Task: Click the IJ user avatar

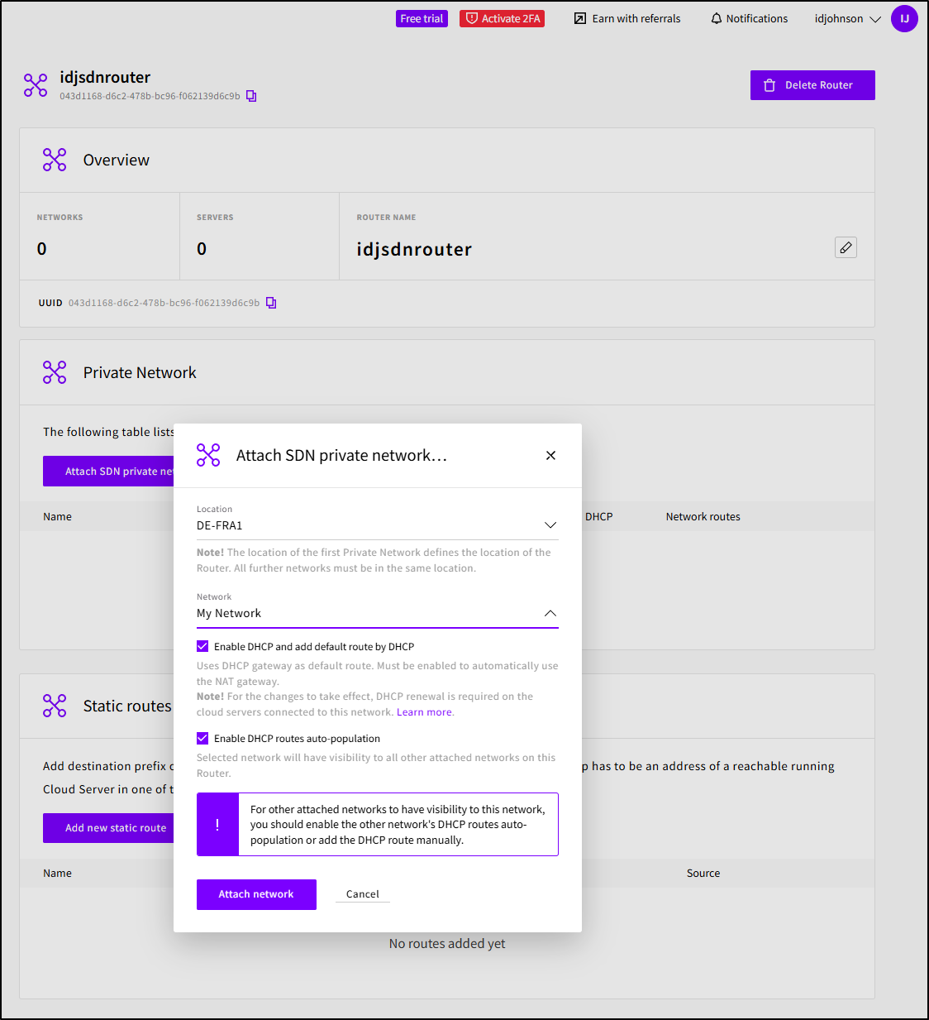Action: [904, 18]
